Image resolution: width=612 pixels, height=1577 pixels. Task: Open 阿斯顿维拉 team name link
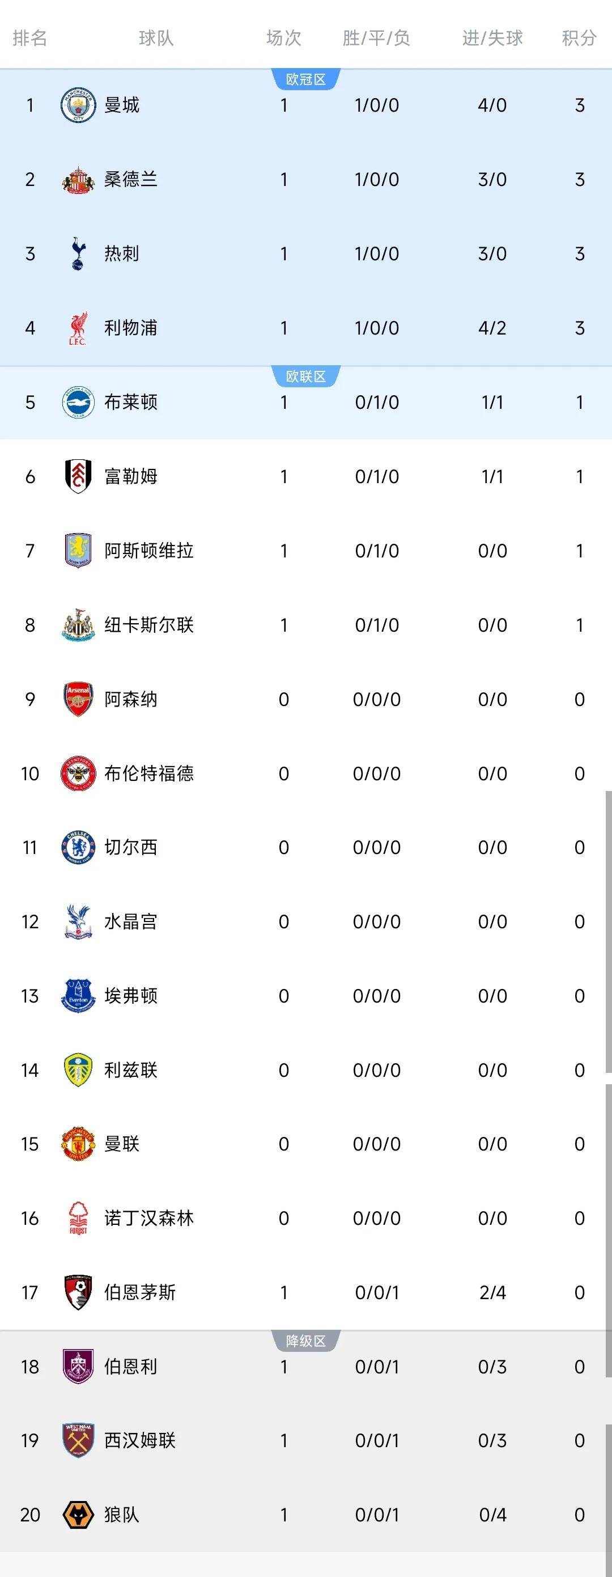click(x=148, y=551)
